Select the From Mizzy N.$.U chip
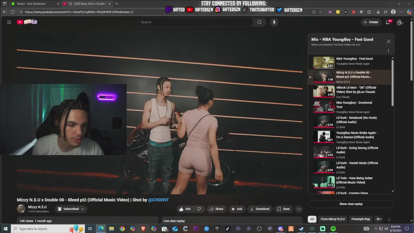414x233 pixels. [x=332, y=219]
